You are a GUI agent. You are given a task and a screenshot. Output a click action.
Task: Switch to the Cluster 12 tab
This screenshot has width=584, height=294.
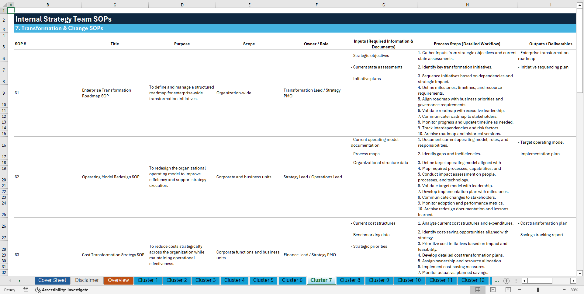(473, 280)
